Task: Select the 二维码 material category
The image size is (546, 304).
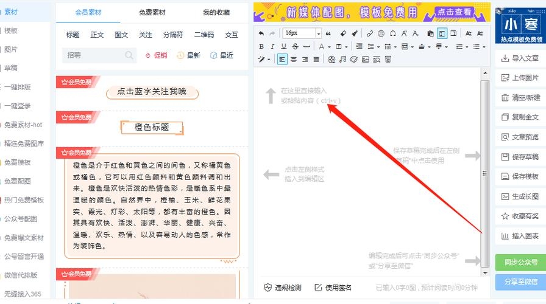Action: 204,35
